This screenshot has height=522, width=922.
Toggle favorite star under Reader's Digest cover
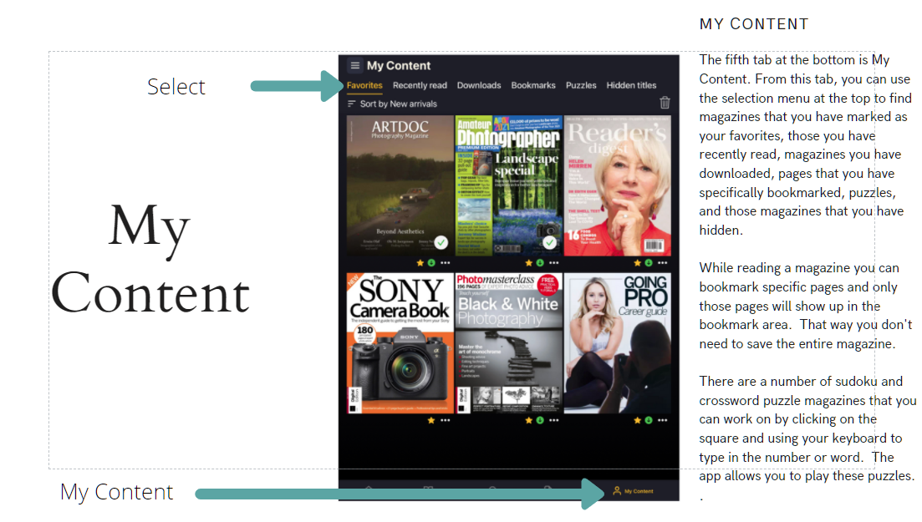pos(638,263)
